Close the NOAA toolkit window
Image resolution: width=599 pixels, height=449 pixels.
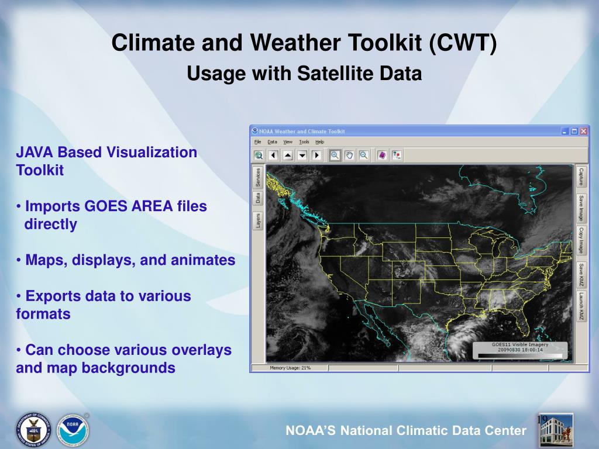583,132
